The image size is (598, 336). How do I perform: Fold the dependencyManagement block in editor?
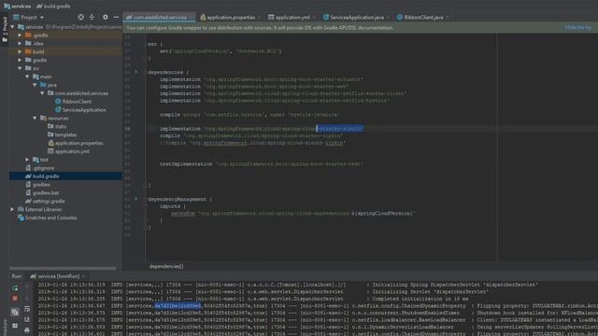click(x=146, y=199)
